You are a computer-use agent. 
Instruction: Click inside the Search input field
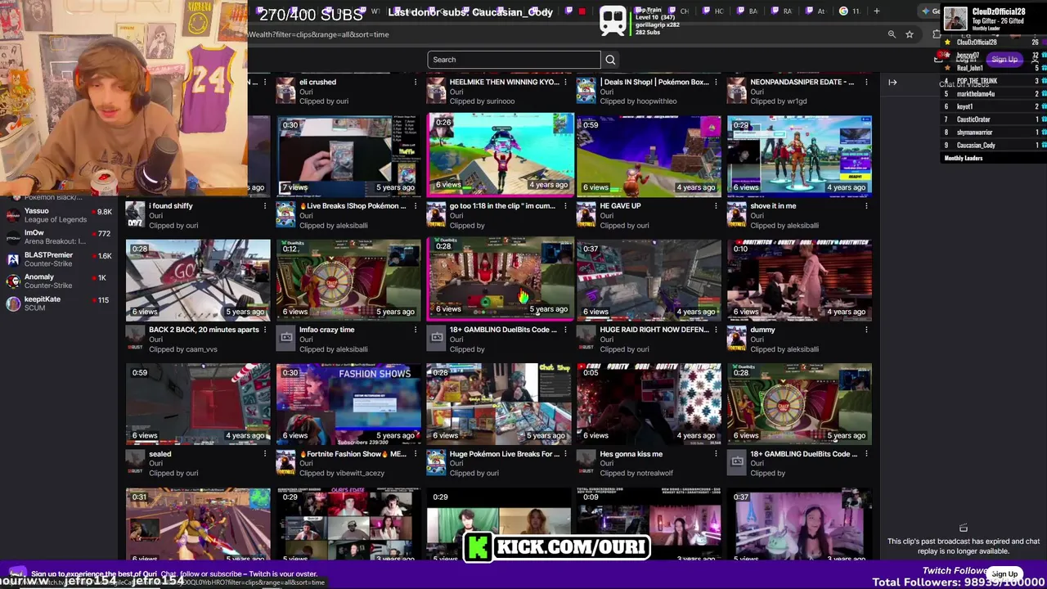tap(514, 60)
